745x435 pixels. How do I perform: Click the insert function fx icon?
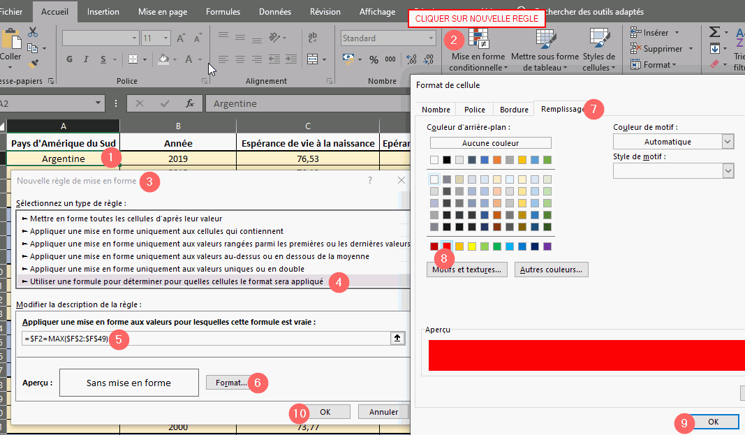pyautogui.click(x=189, y=103)
